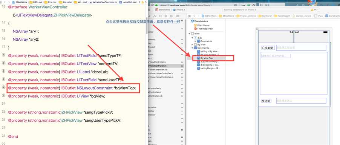Open the Wo...port folder crumb in the left jump bar

(x=80, y=2)
